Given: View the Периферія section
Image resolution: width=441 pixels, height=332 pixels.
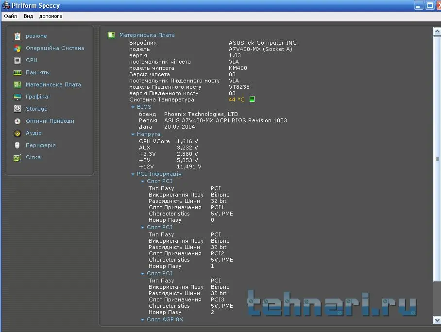Looking at the screenshot, I should (x=40, y=145).
